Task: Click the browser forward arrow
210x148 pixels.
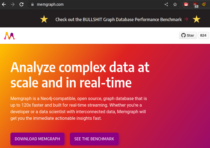Action: click(x=13, y=4)
